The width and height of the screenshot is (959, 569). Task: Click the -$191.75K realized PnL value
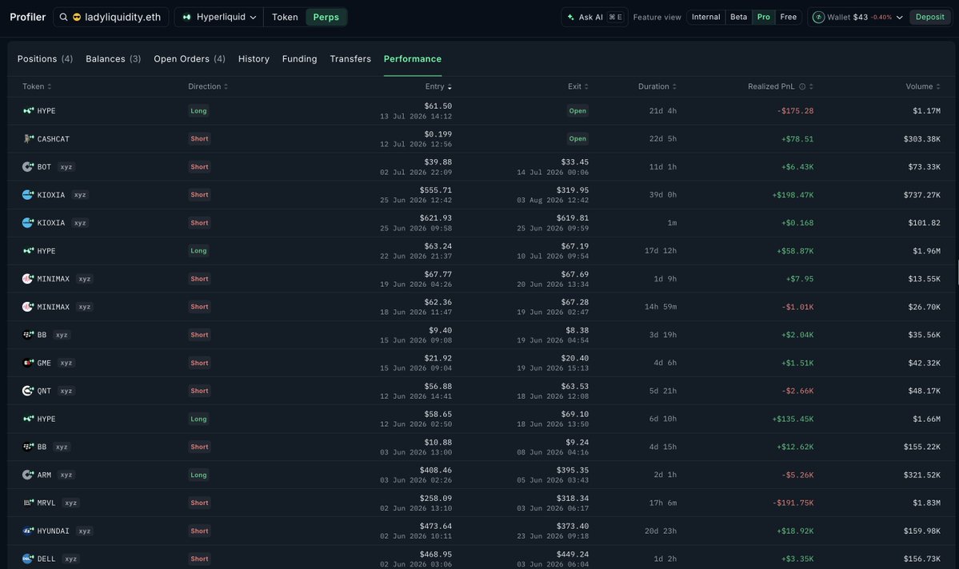[x=793, y=503]
